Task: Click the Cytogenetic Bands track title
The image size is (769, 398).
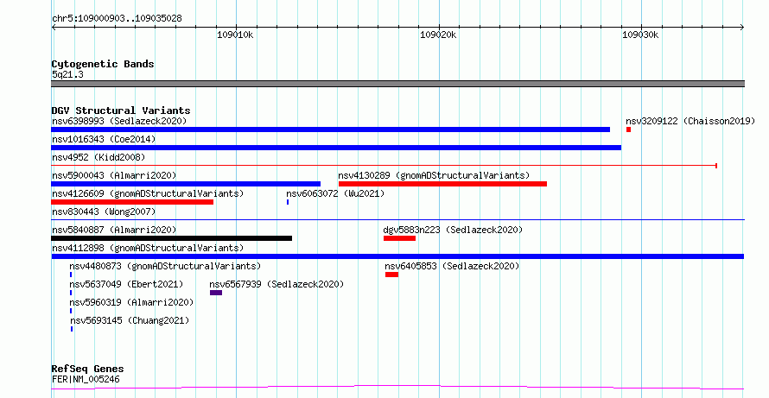Action: tap(103, 64)
